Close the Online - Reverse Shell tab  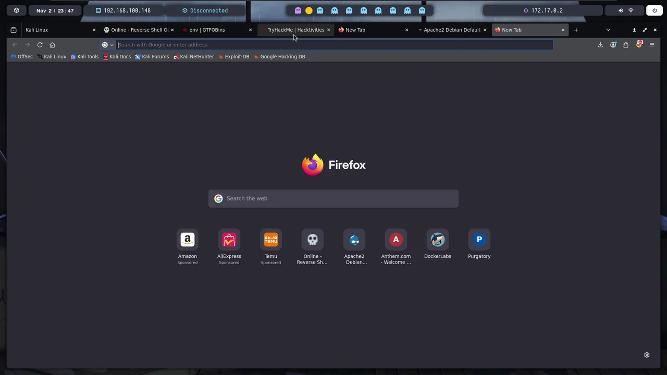pyautogui.click(x=172, y=30)
